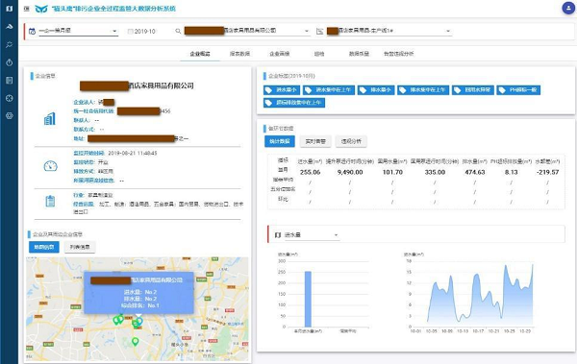The width and height of the screenshot is (577, 364).
Task: Click the chart icon before the production line selector
Action: tap(320, 32)
